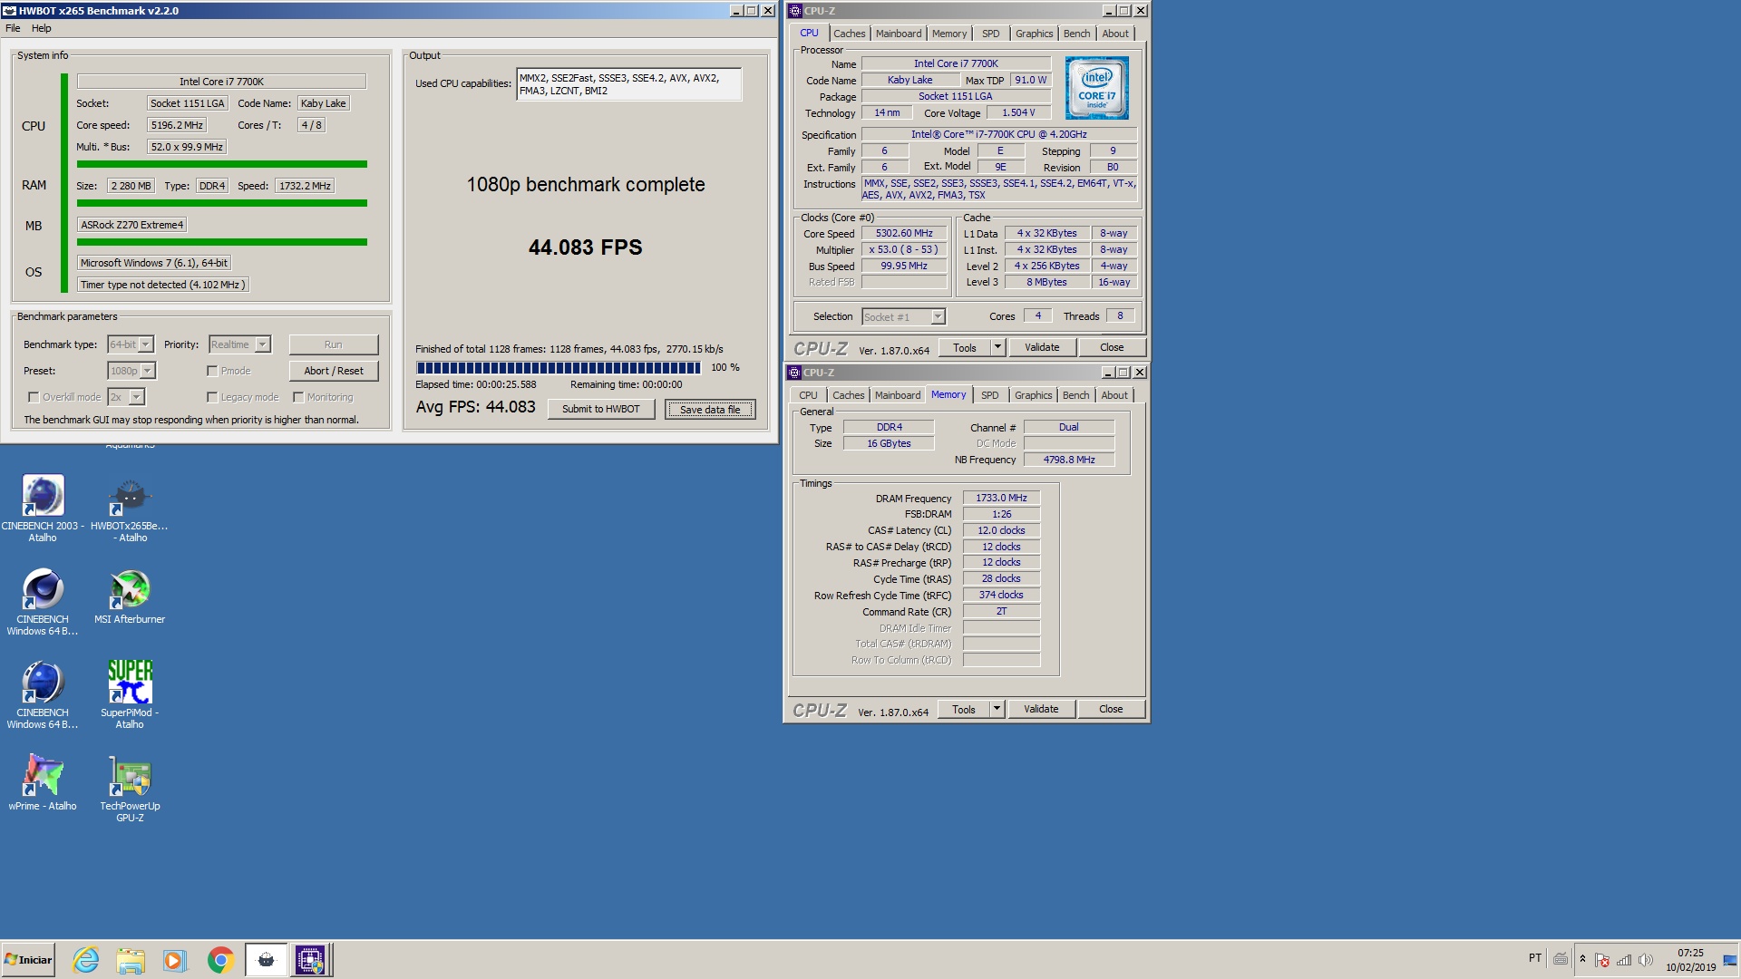The image size is (1741, 979).
Task: Open CINEBENCH 2003 desktop shortcut
Action: (43, 508)
